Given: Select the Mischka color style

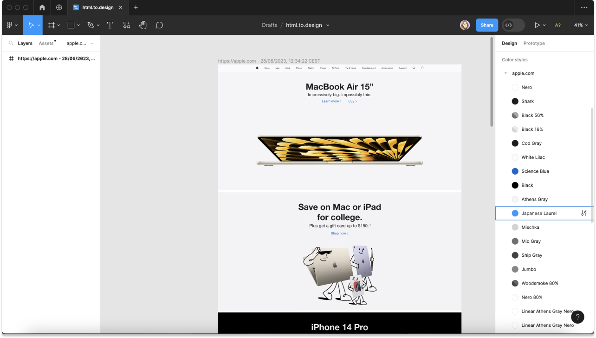Looking at the screenshot, I should point(544,227).
